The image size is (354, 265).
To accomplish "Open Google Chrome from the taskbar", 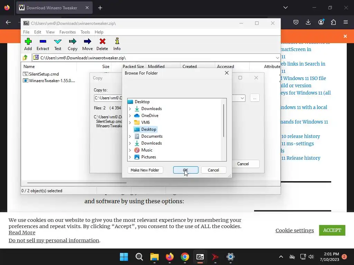I will coord(185,257).
